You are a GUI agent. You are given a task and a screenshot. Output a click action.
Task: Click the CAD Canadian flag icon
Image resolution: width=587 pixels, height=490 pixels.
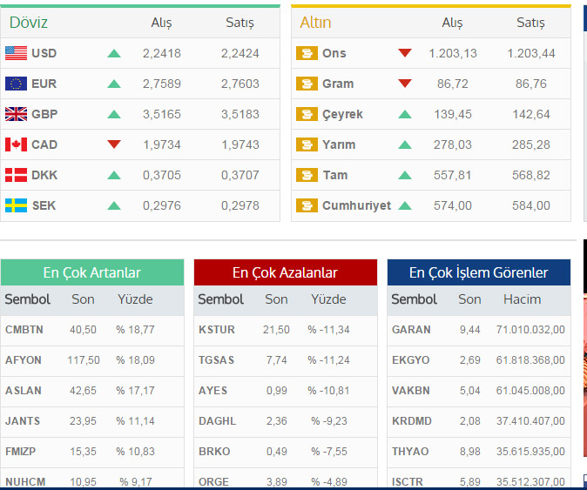tap(16, 144)
